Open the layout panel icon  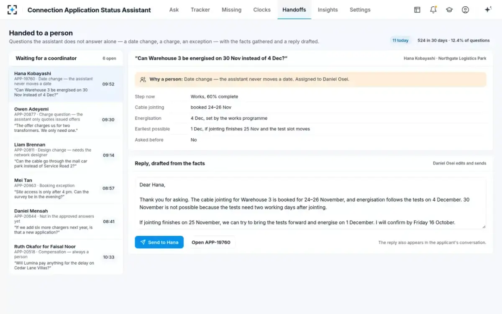[x=417, y=10]
